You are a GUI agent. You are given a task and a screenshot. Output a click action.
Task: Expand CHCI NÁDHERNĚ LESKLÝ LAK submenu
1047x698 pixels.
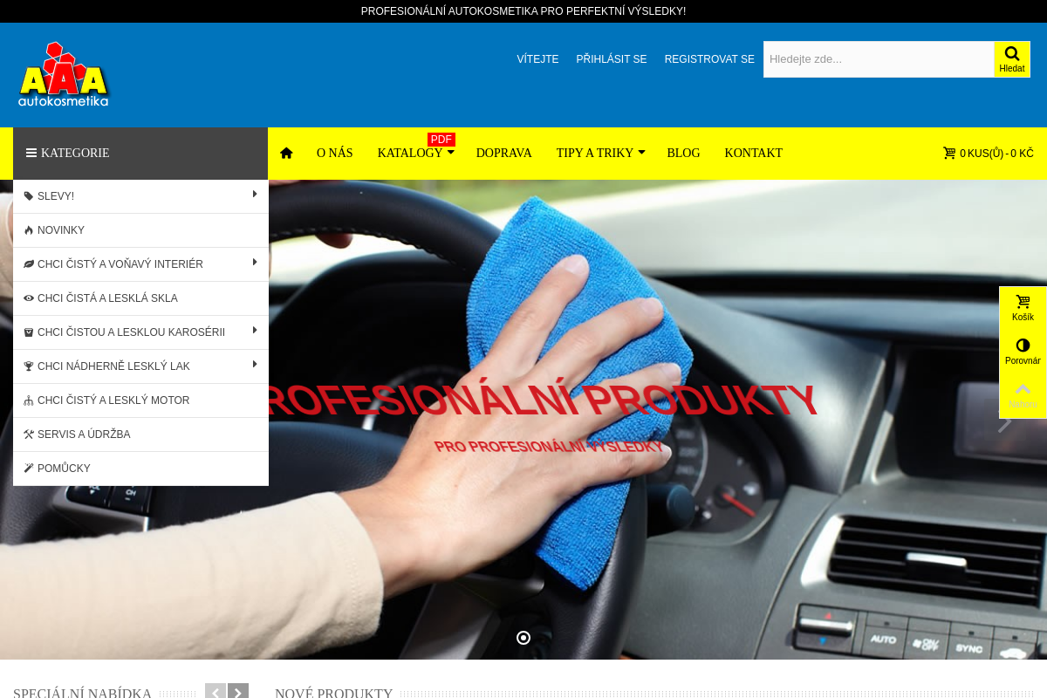tap(255, 366)
